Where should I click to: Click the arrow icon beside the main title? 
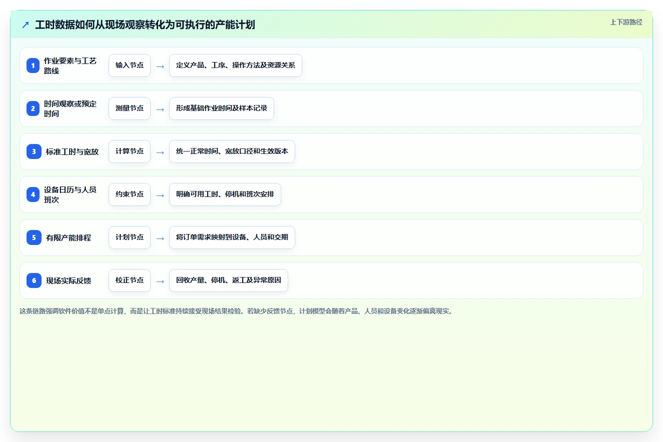point(26,25)
